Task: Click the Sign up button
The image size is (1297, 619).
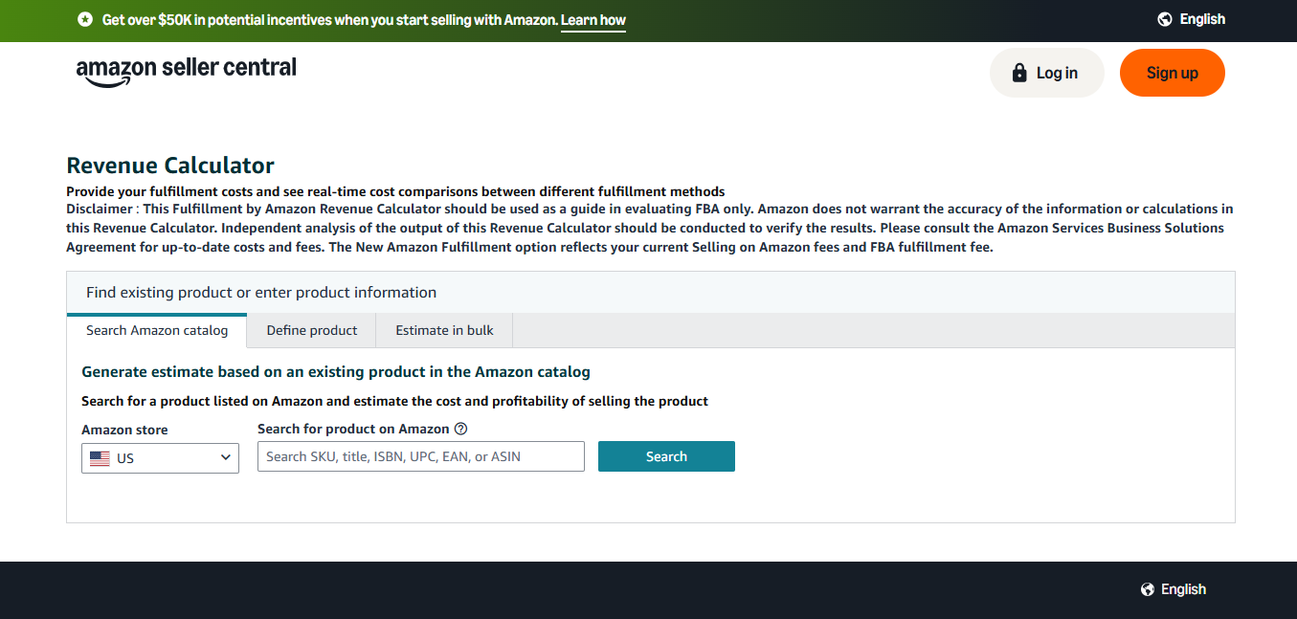Action: click(x=1172, y=72)
